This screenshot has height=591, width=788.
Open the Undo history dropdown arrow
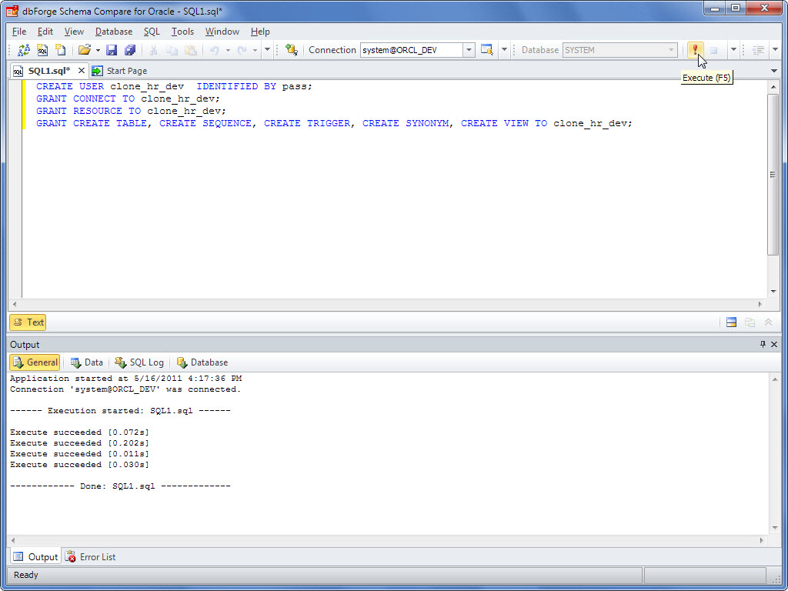[x=229, y=48]
